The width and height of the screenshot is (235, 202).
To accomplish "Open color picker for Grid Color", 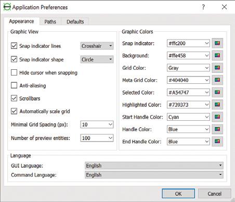I will point(217,68).
